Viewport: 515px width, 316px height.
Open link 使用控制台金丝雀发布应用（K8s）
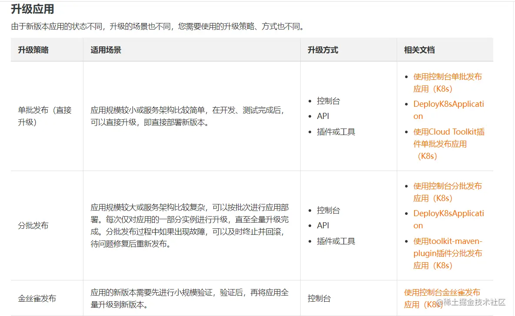[x=442, y=298]
